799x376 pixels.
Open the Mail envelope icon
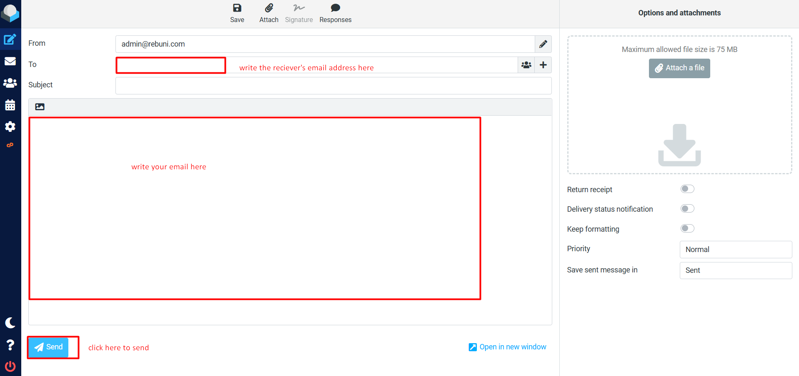click(10, 61)
